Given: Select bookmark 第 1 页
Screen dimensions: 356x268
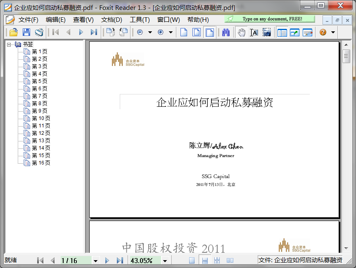Looking at the screenshot, I should [x=40, y=52].
